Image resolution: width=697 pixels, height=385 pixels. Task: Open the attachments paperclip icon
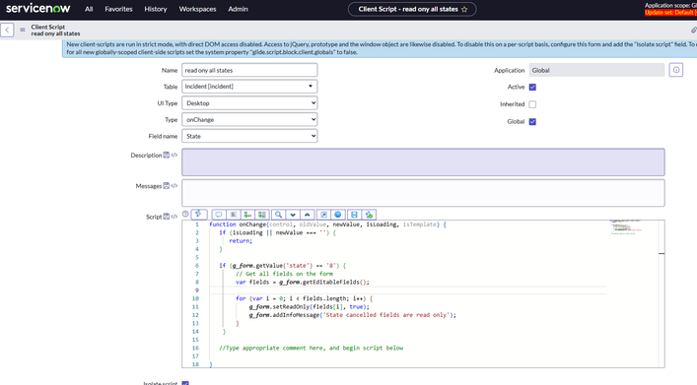pos(693,31)
